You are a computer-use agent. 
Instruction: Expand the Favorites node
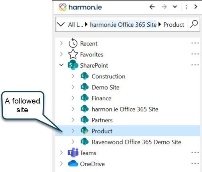61,54
